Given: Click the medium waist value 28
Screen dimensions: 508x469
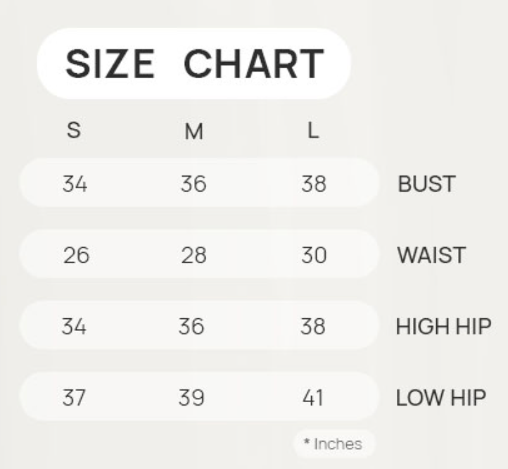Looking at the screenshot, I should pyautogui.click(x=193, y=256).
